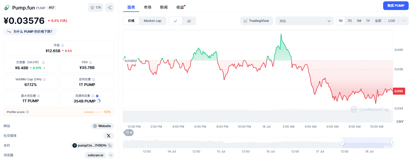This screenshot has height=159, width=413.
Task: Select the 1Y time range
Action: click(368, 21)
